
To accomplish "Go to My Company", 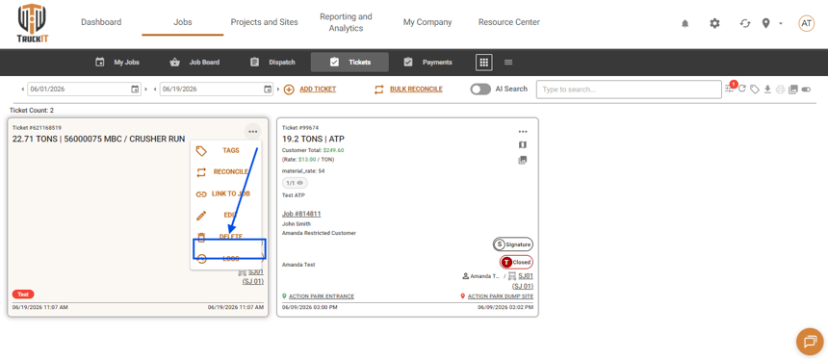I will pos(427,22).
